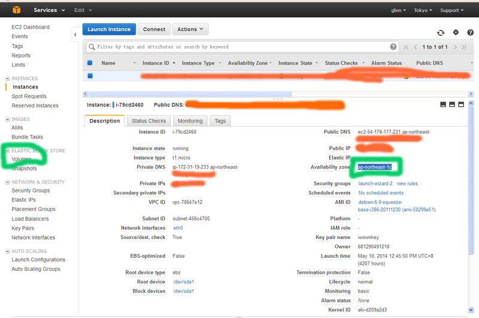Split the details pane layout icon
Screen dimensions: 479x318
(452, 105)
